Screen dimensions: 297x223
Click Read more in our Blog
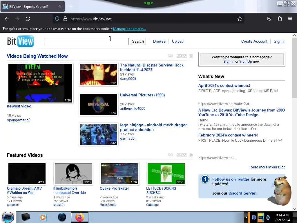tap(267, 167)
